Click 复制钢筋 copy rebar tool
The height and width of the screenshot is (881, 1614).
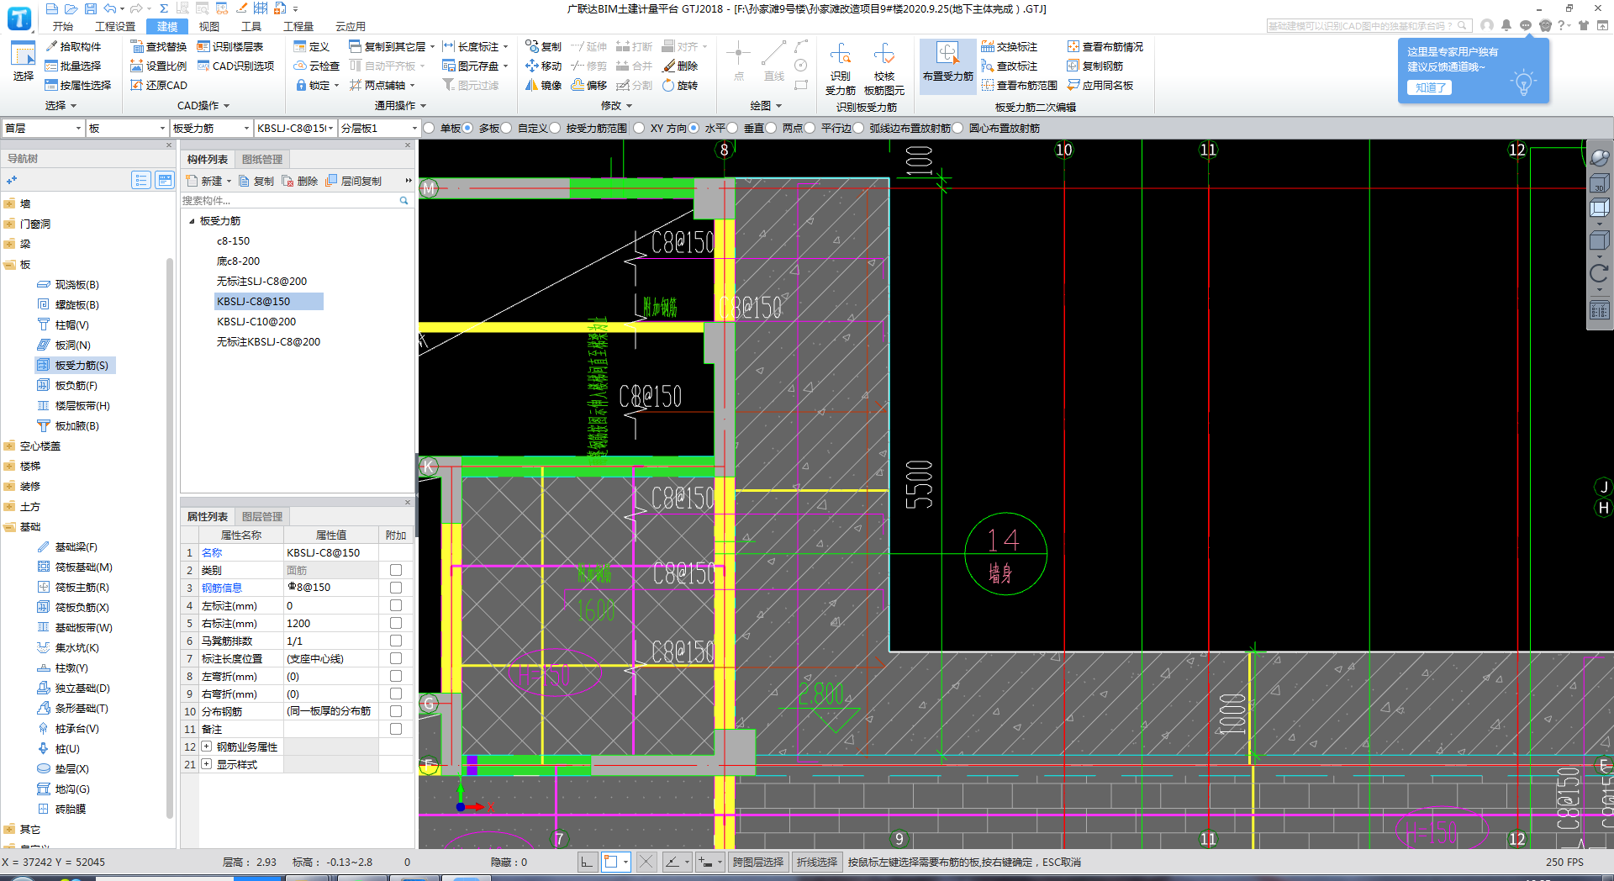pyautogui.click(x=1095, y=66)
